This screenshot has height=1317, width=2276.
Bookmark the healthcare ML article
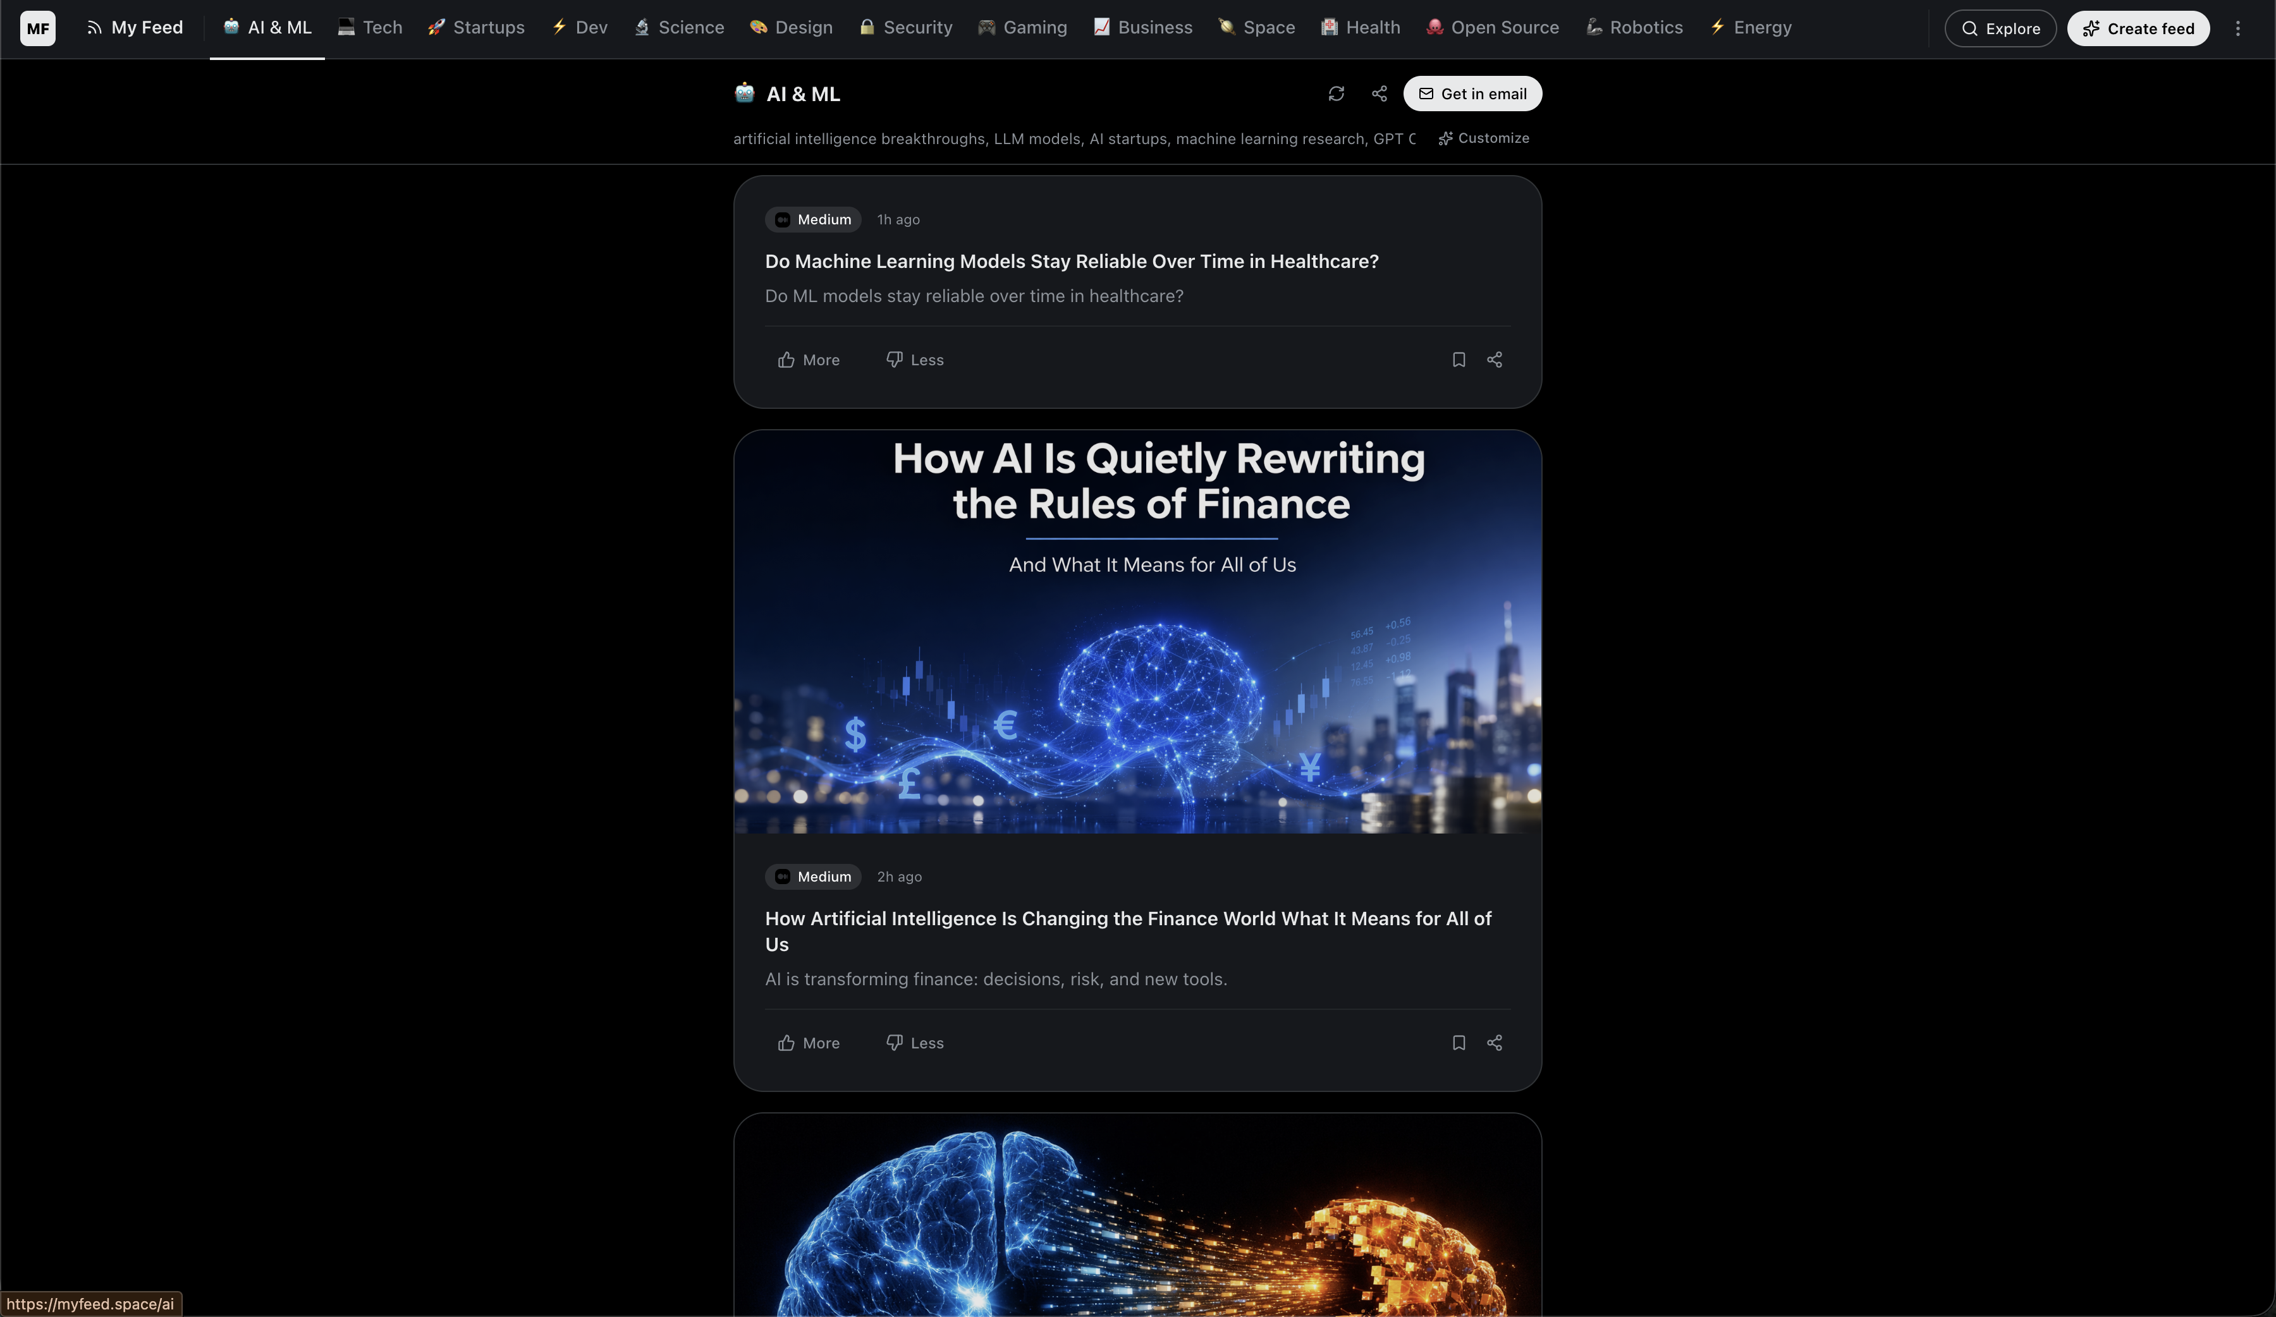1458,359
